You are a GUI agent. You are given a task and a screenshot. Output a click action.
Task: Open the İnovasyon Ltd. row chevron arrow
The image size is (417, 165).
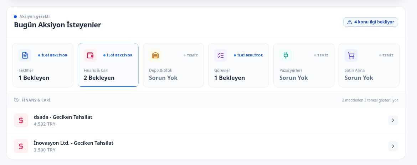393,146
